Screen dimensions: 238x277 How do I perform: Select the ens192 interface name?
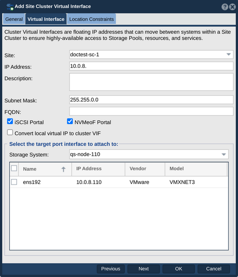coord(32,182)
